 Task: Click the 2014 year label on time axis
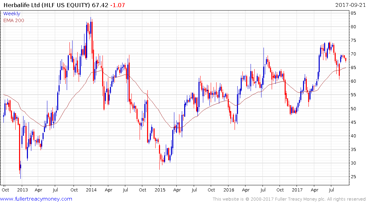(91, 190)
